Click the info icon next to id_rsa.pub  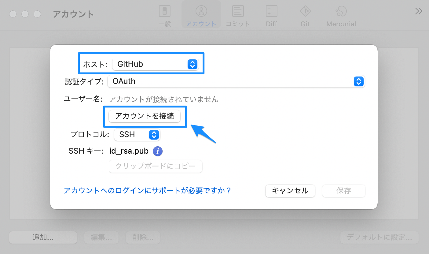point(158,151)
